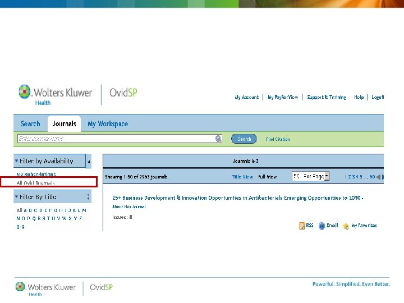Click the My Favorites text link
This screenshot has height=303, width=404.
(x=364, y=226)
